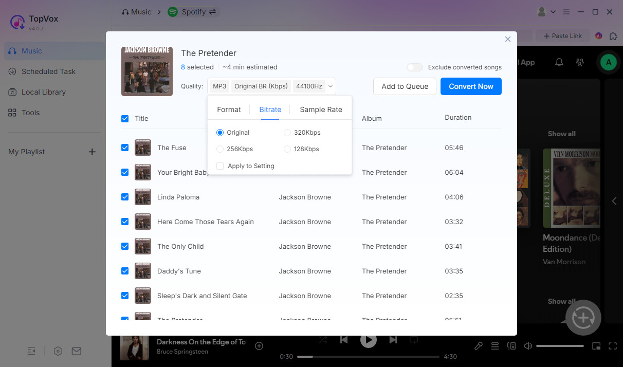The height and width of the screenshot is (367, 623).
Task: Enable Exclude converted songs toggle
Action: tap(414, 67)
